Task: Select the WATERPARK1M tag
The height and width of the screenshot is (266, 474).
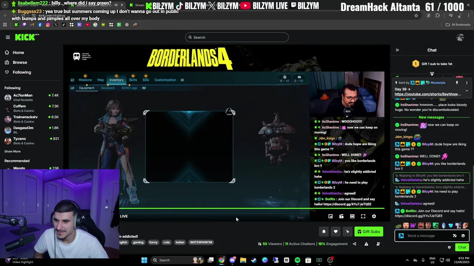Action: point(201,242)
